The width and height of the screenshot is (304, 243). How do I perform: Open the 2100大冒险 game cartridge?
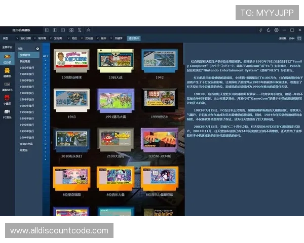(x=116, y=140)
